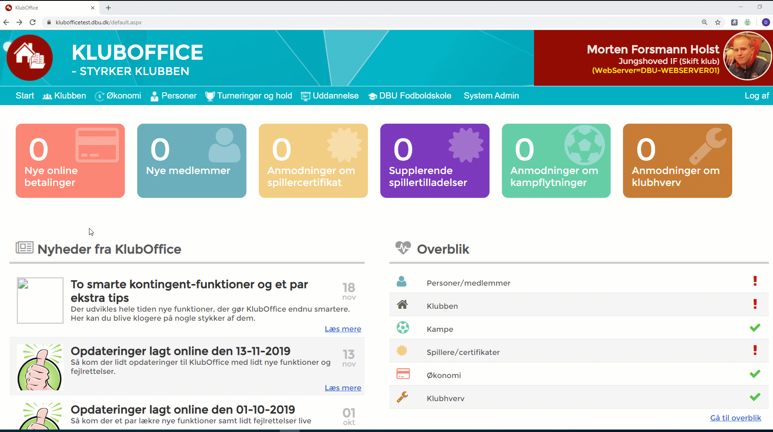Click Gå til overblik link

(735, 418)
